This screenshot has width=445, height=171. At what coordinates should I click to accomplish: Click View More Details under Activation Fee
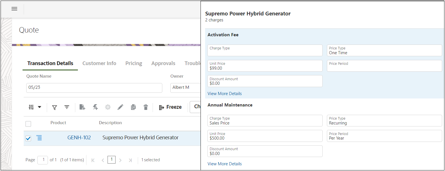point(224,94)
